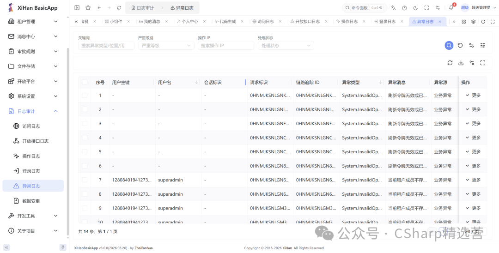This screenshot has height=253, width=499.
Task: Collapse 日志审计 sidebar menu
Action: click(33, 111)
